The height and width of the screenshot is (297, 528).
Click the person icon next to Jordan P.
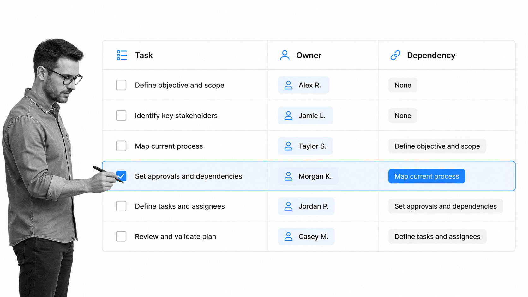(288, 206)
